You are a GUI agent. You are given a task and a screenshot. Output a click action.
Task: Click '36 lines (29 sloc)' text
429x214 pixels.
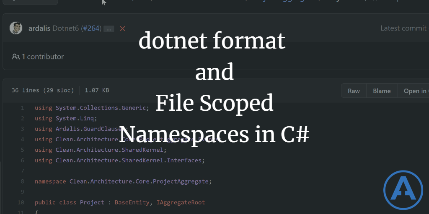click(x=43, y=90)
